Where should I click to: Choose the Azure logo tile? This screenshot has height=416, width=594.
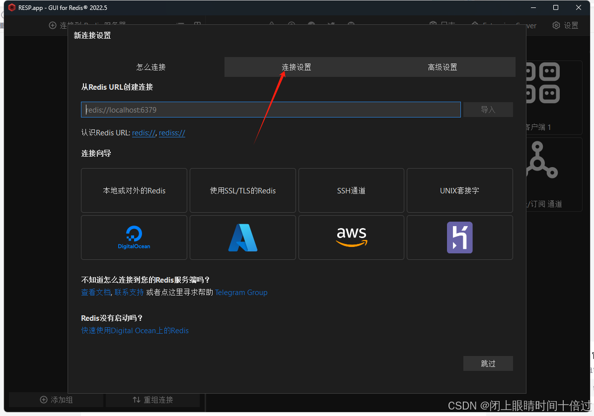(242, 238)
